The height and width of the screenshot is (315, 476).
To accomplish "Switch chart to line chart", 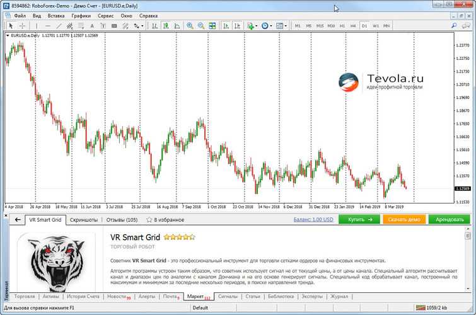I will pyautogui.click(x=177, y=26).
